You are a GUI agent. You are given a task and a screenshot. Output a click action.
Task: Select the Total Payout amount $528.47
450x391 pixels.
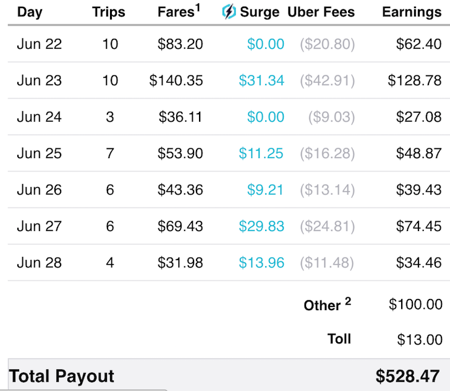[407, 376]
